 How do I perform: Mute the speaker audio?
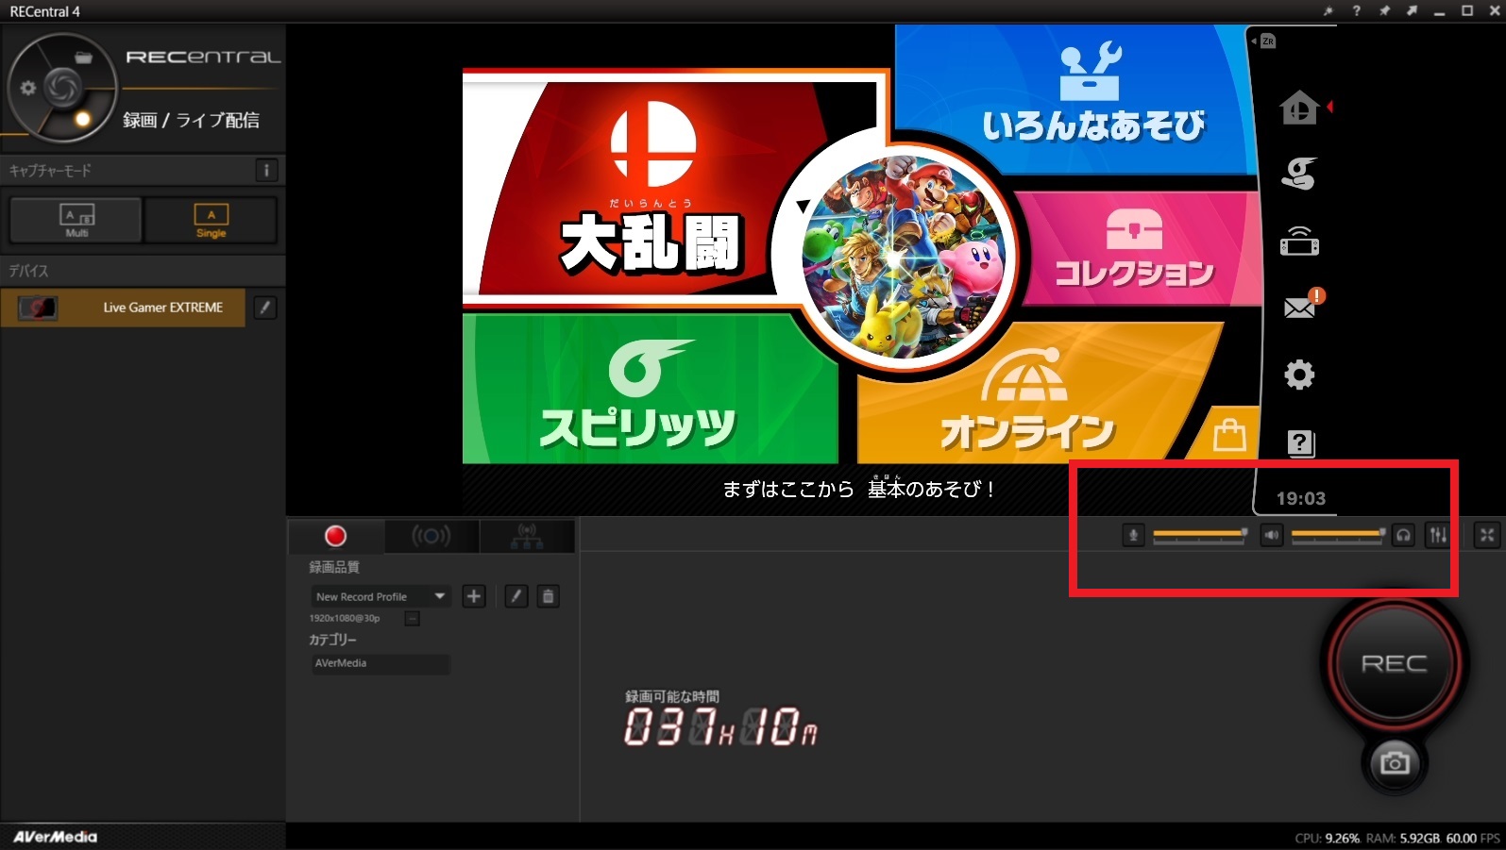tap(1272, 536)
